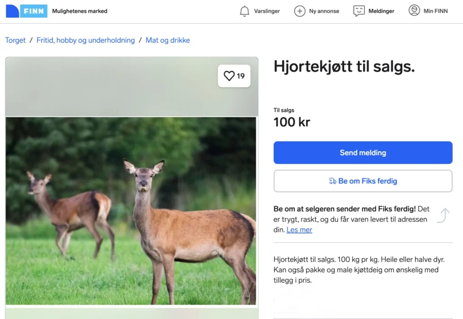Click the Mulighetenes marked tagline

(80, 11)
